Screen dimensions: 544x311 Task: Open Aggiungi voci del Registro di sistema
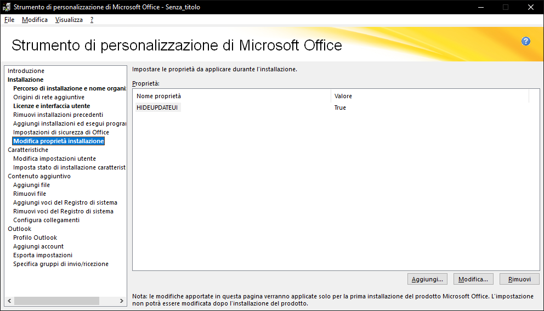tap(65, 202)
